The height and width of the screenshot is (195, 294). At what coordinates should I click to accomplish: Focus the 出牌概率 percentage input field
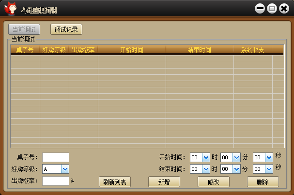(56, 181)
